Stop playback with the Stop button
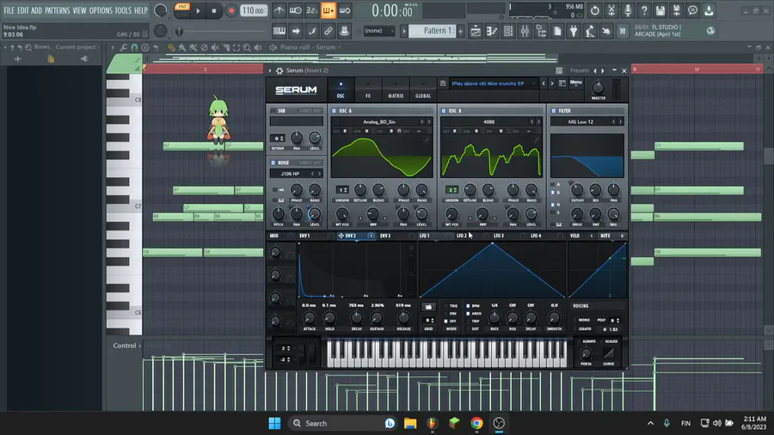The image size is (774, 435). tap(214, 10)
